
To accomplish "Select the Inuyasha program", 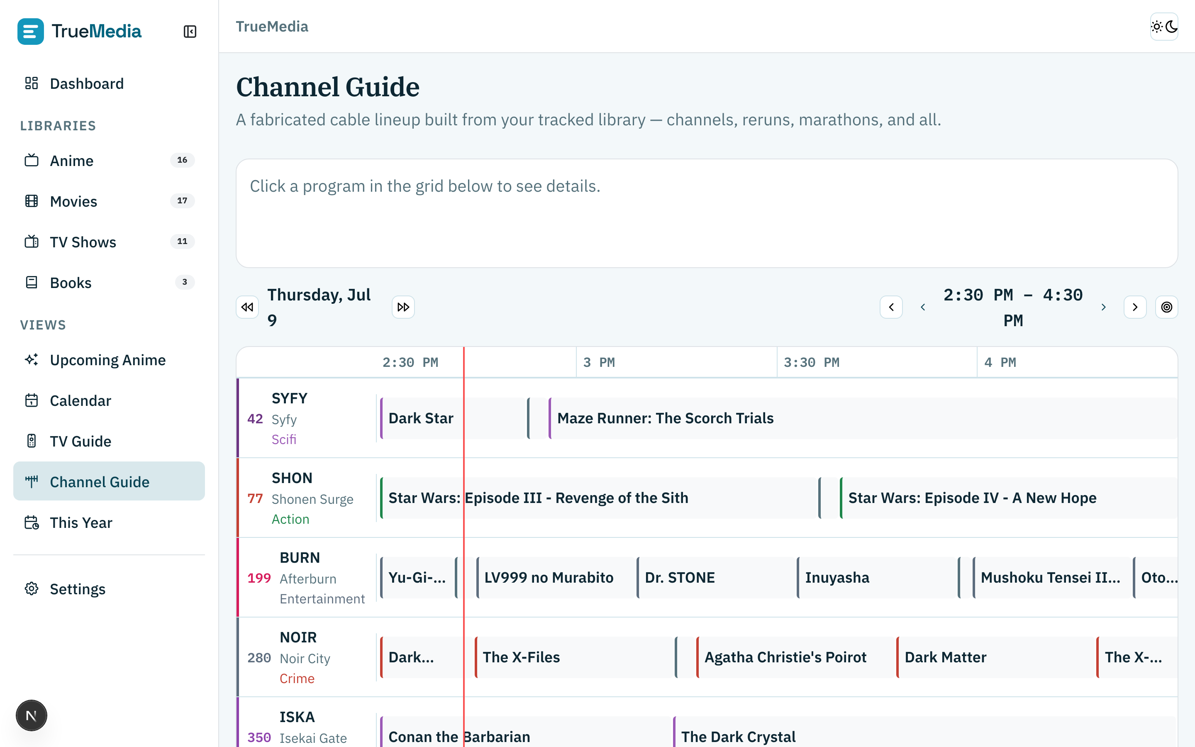I will [876, 578].
